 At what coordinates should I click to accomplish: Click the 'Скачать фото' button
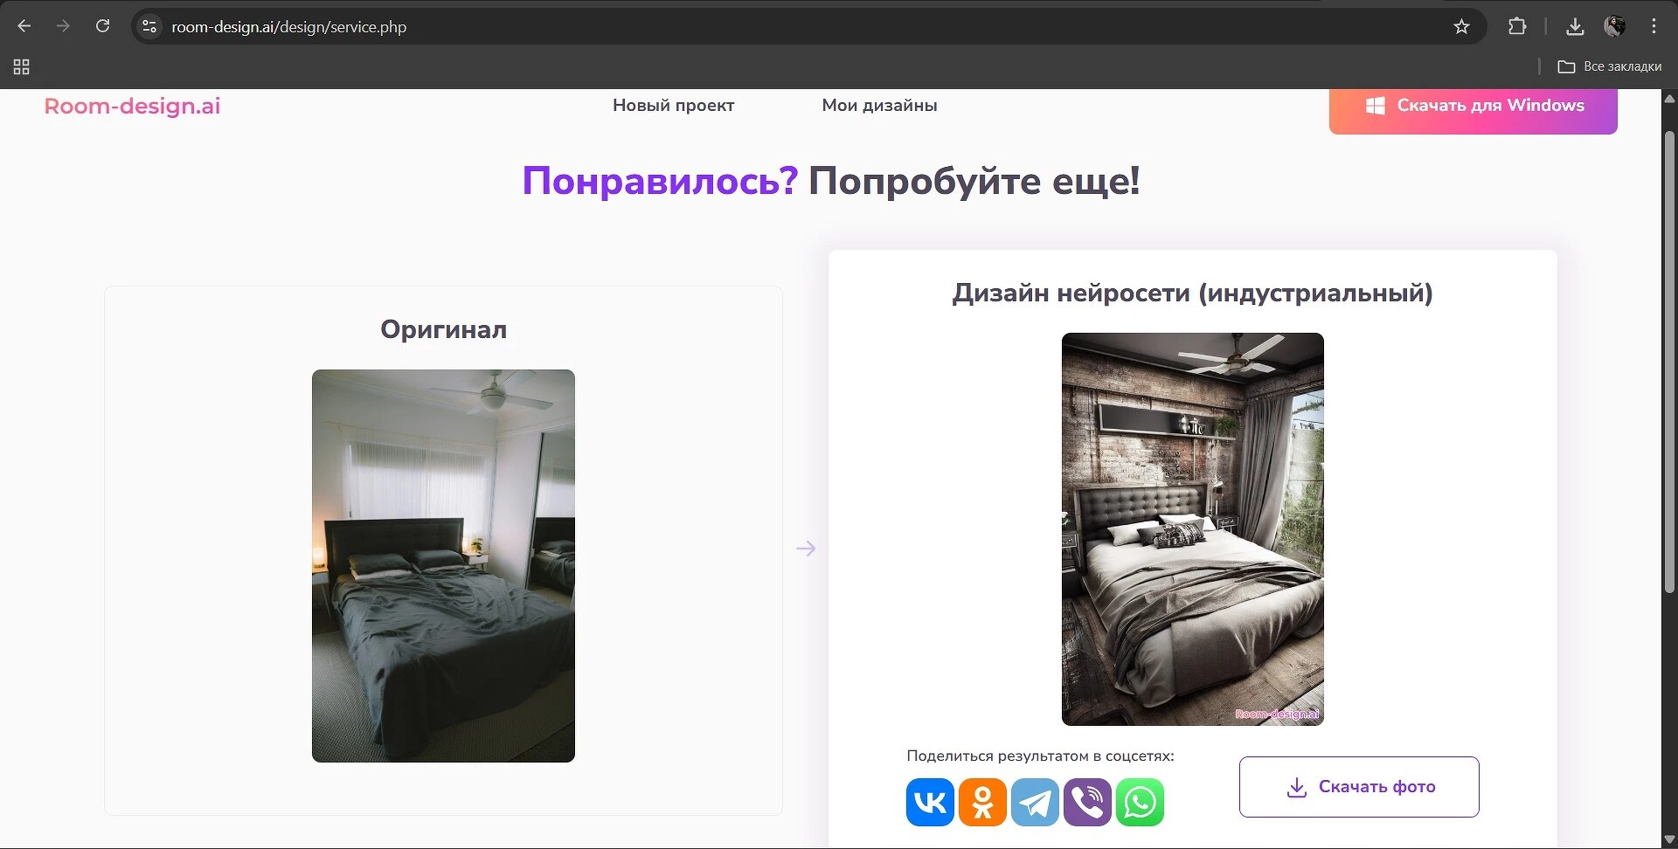1359,787
